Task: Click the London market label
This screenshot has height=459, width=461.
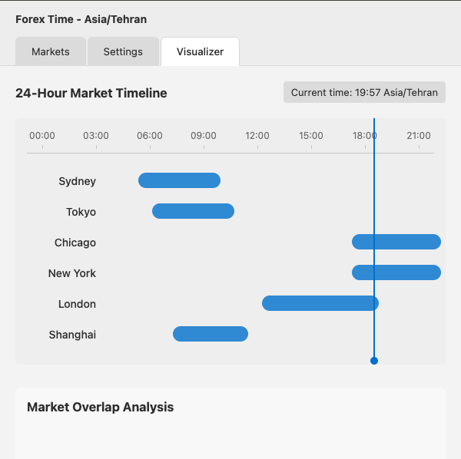Action: click(77, 304)
